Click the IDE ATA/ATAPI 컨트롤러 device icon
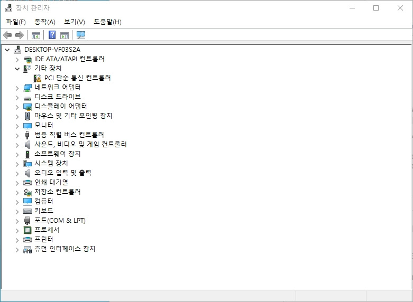The image size is (413, 302). click(27, 59)
